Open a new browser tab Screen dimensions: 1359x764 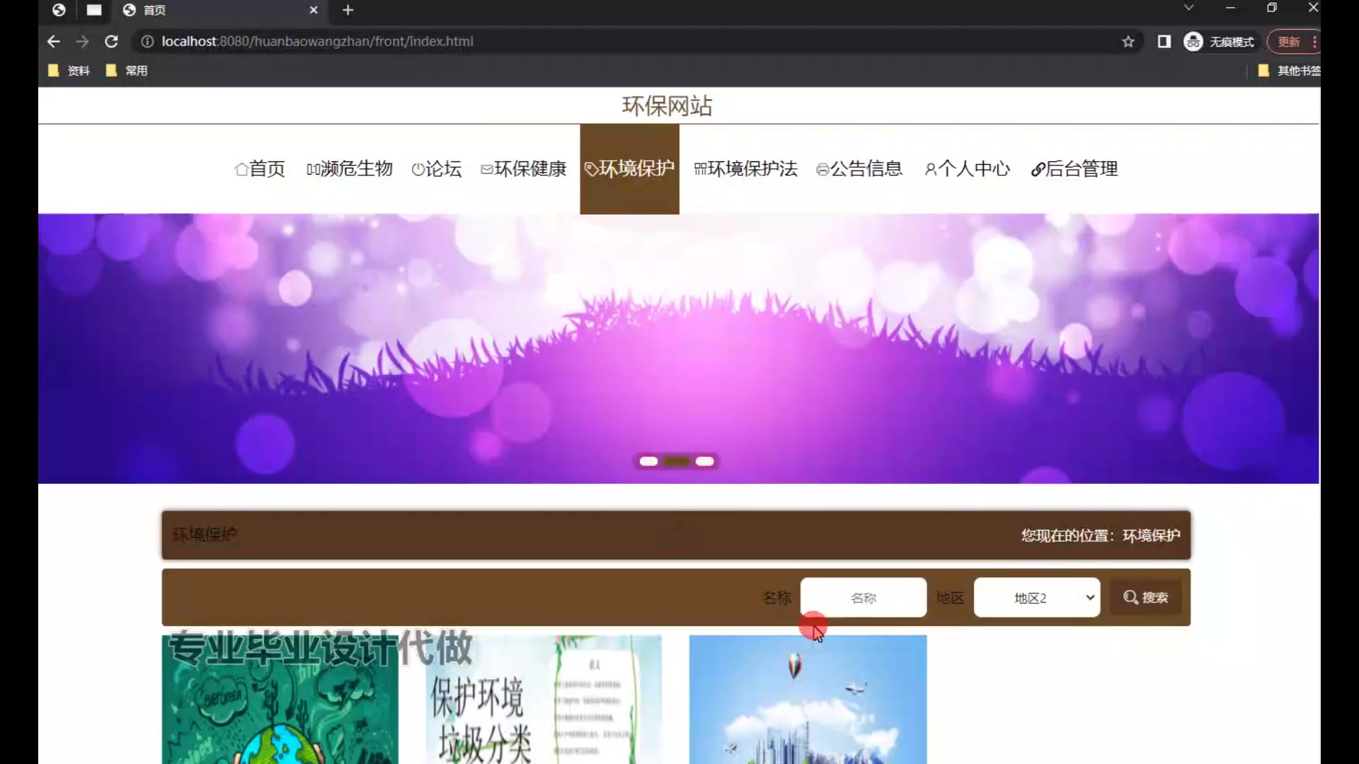click(348, 10)
